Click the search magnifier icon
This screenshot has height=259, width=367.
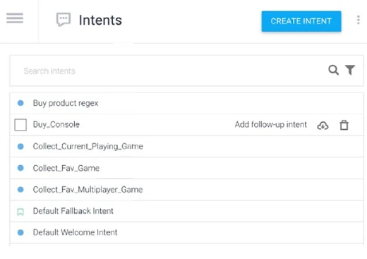(x=334, y=70)
